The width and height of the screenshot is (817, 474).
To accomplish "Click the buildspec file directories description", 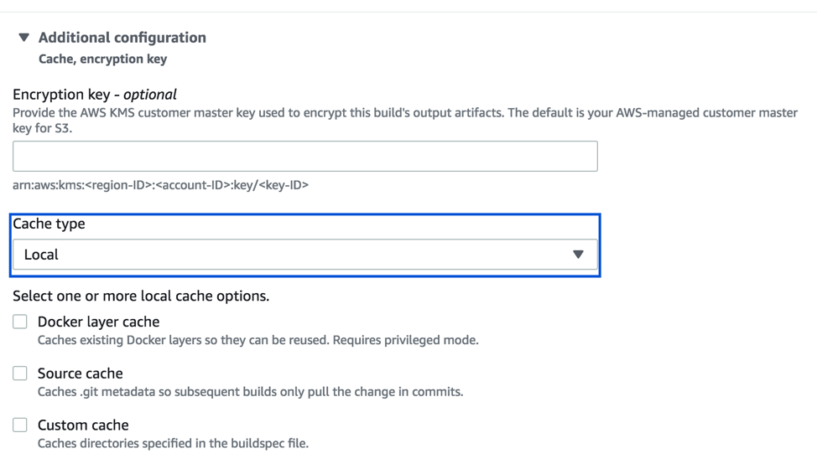I will (173, 444).
